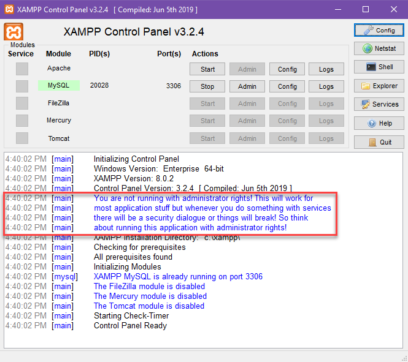This screenshot has width=408, height=362.
Task: Click the log line 'All prerequisites found'
Action: [133, 257]
